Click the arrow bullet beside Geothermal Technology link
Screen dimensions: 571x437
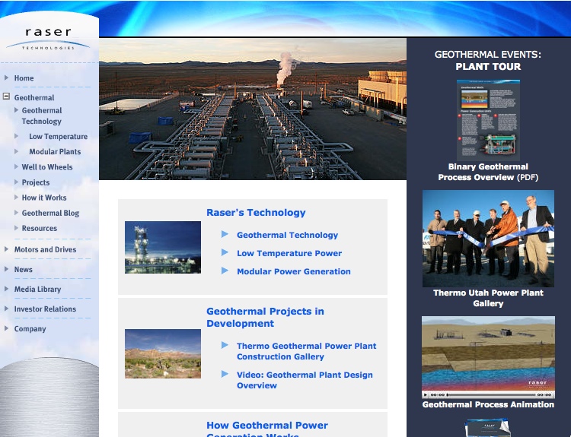(x=225, y=234)
